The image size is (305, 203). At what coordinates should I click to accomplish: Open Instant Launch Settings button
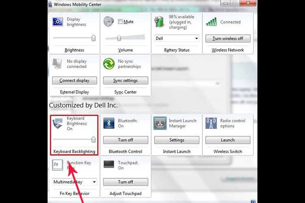click(x=176, y=140)
